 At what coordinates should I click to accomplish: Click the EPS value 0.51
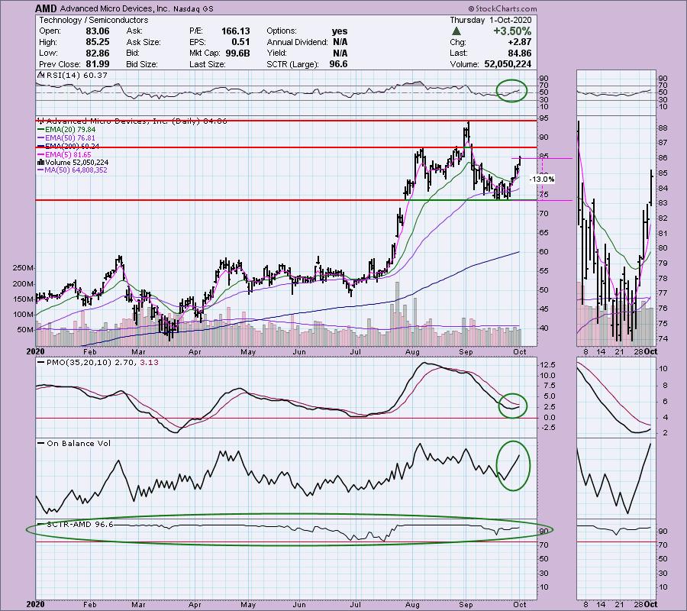coord(240,42)
